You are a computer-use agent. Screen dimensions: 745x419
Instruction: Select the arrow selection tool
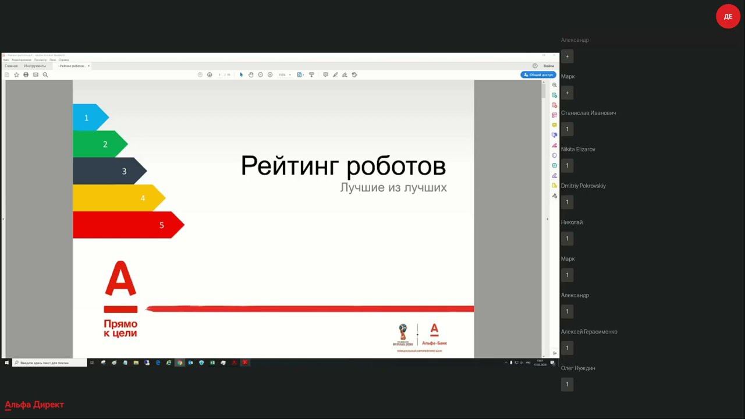242,74
